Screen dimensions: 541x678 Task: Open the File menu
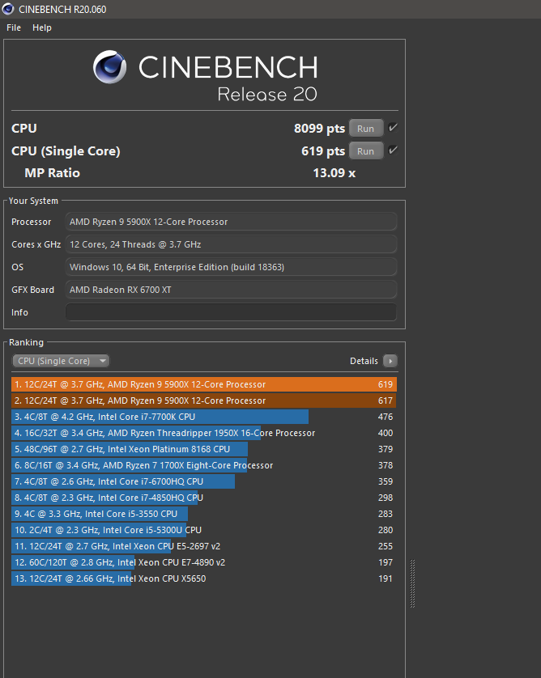[14, 28]
